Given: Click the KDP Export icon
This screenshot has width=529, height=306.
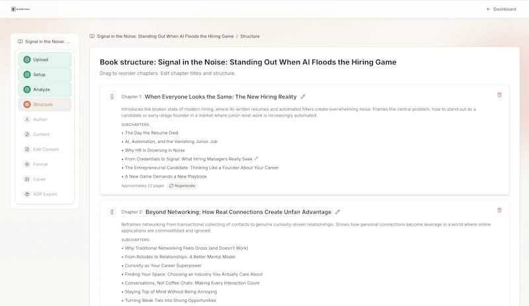Looking at the screenshot, I should [27, 194].
